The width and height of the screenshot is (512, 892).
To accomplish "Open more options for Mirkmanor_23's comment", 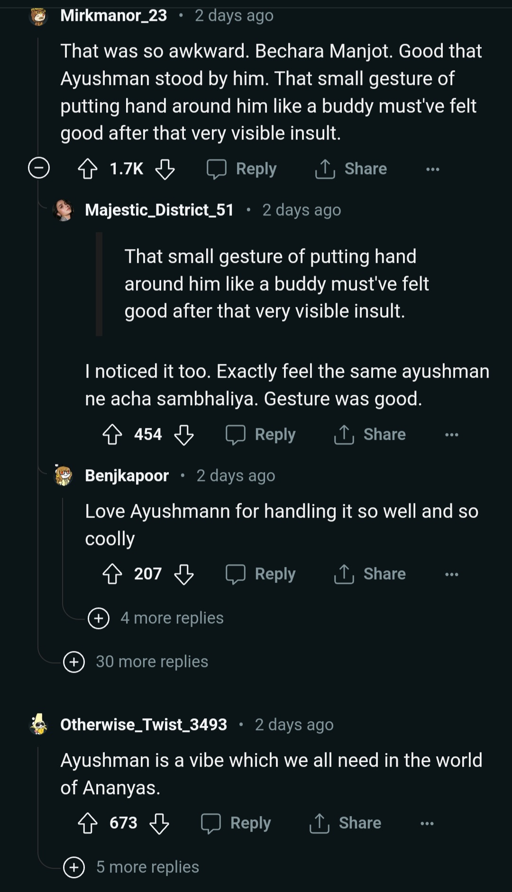I will 432,169.
